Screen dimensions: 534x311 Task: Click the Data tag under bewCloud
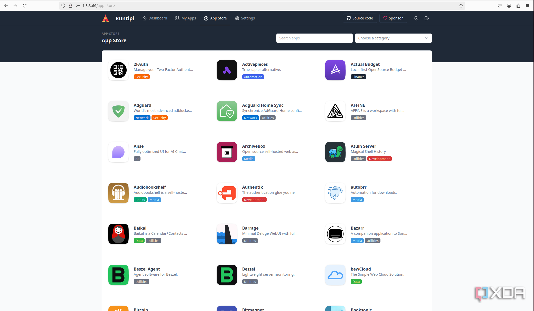(356, 282)
